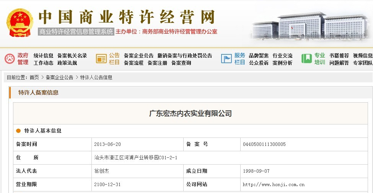Open company website http://www.honji.com.cn

pyautogui.click(x=274, y=185)
